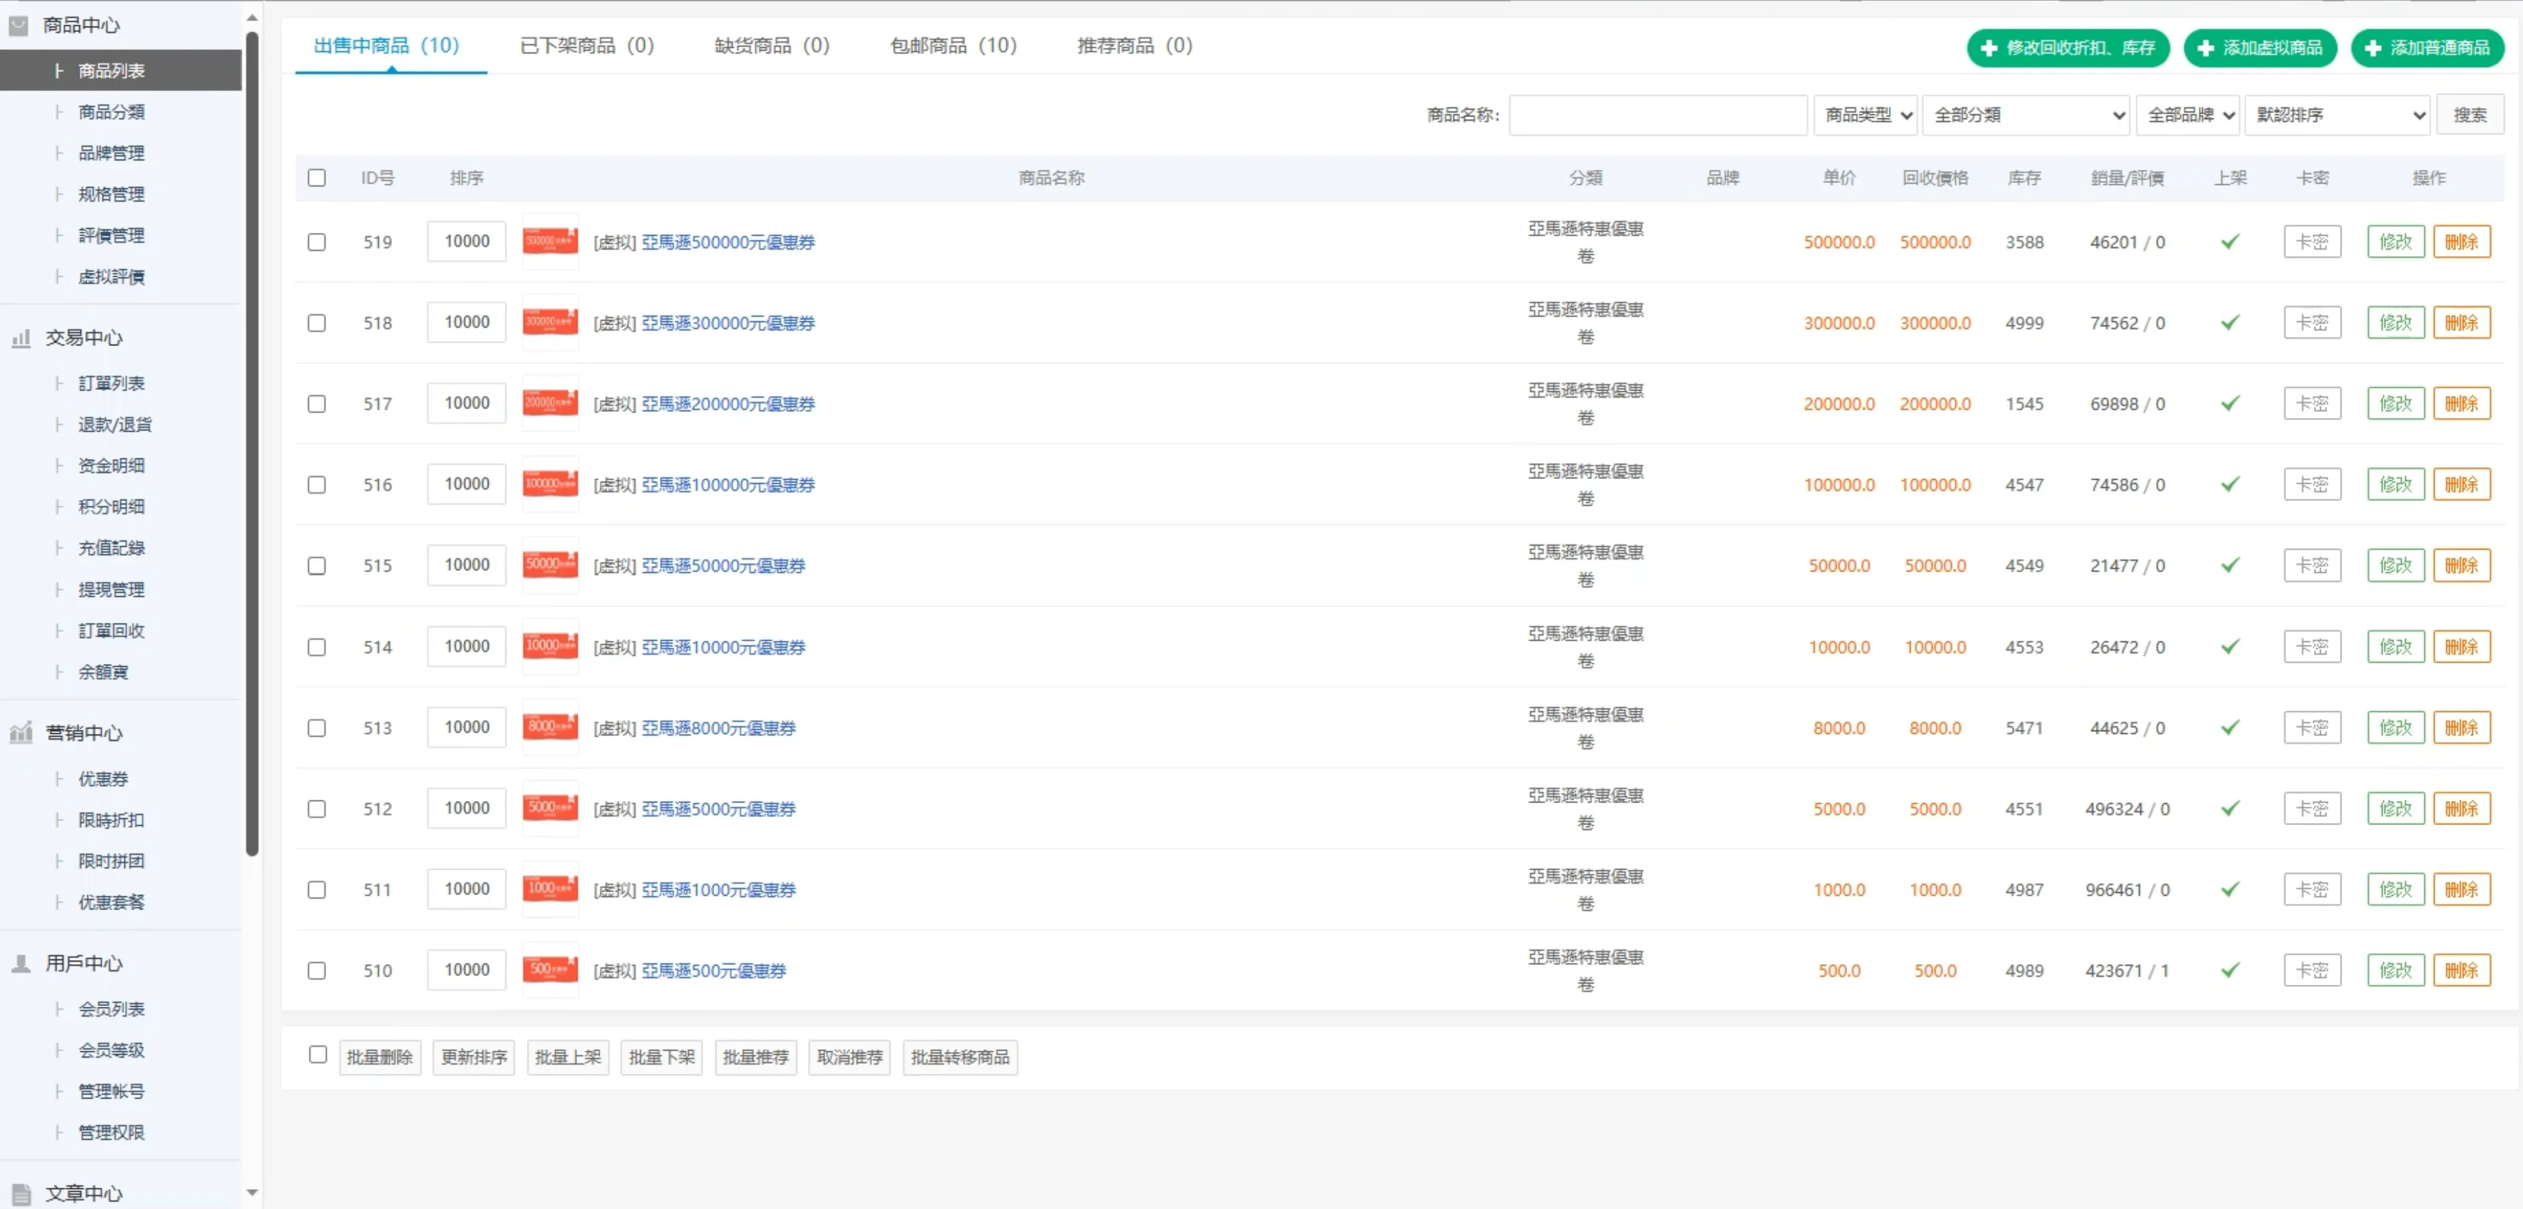Expand the 全部分類 category dropdown
2523x1209 pixels.
(2025, 116)
